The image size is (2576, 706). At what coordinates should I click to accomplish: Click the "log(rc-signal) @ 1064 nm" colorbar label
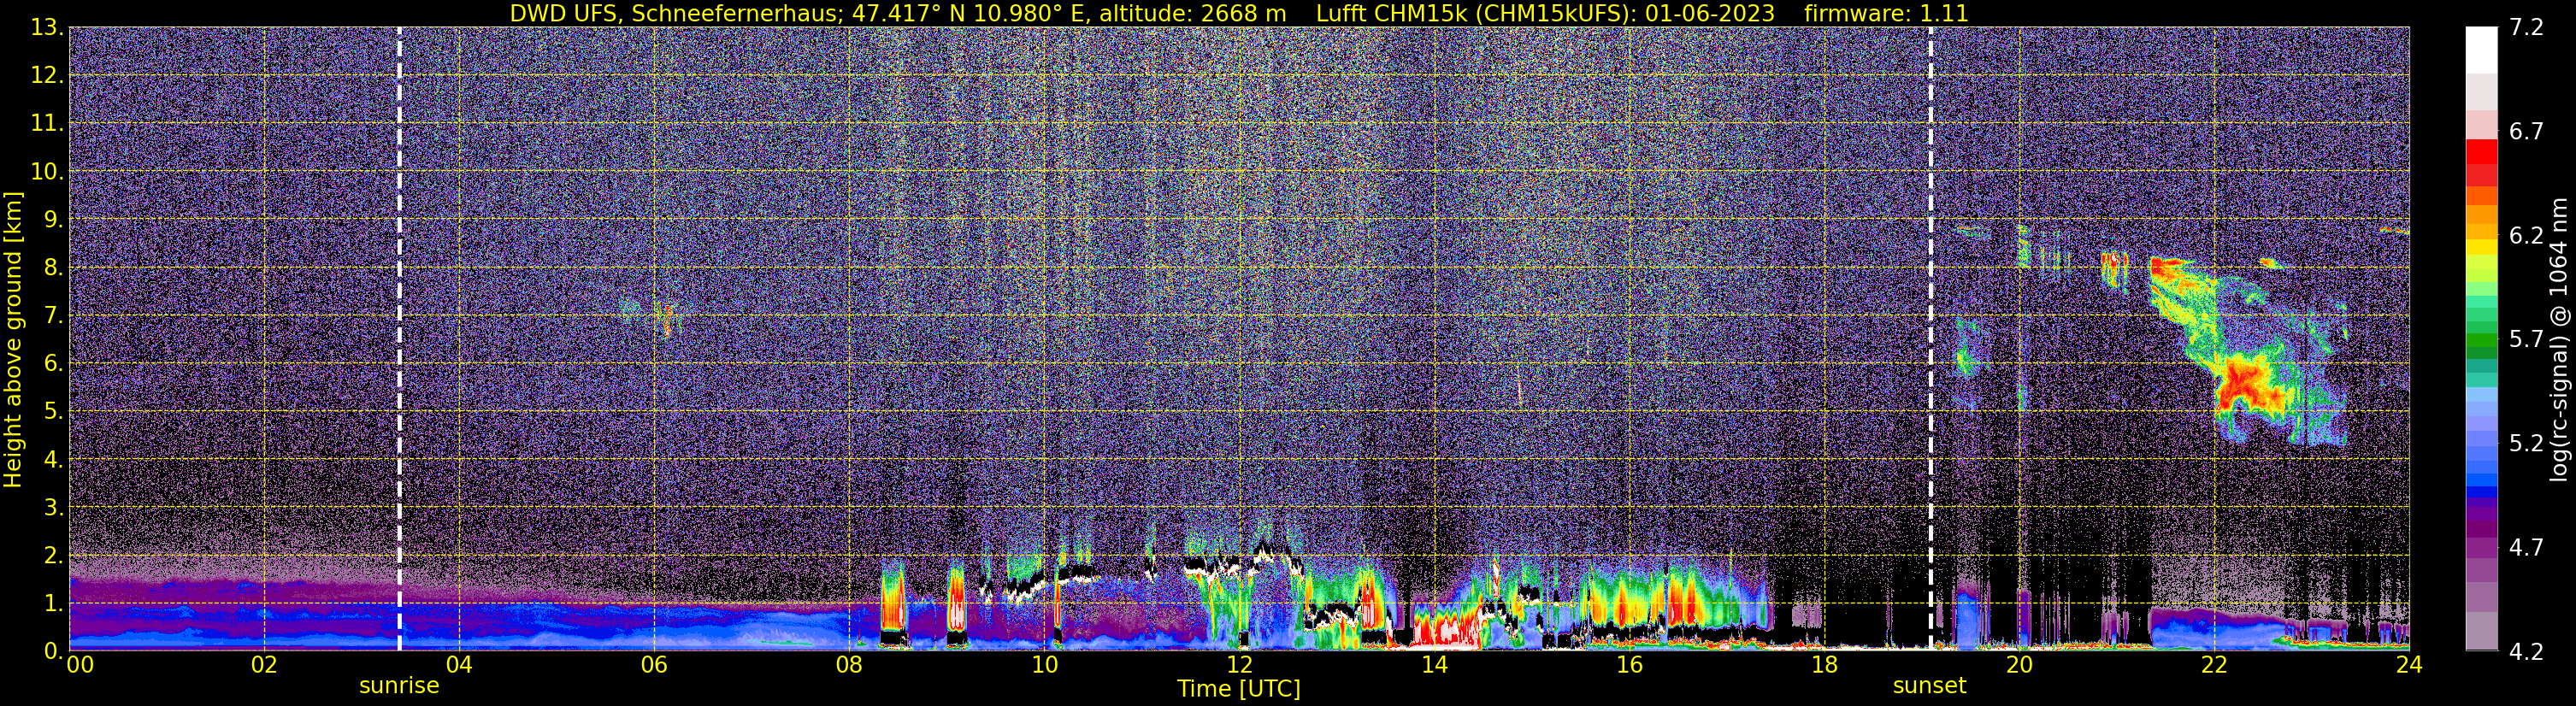(2560, 339)
